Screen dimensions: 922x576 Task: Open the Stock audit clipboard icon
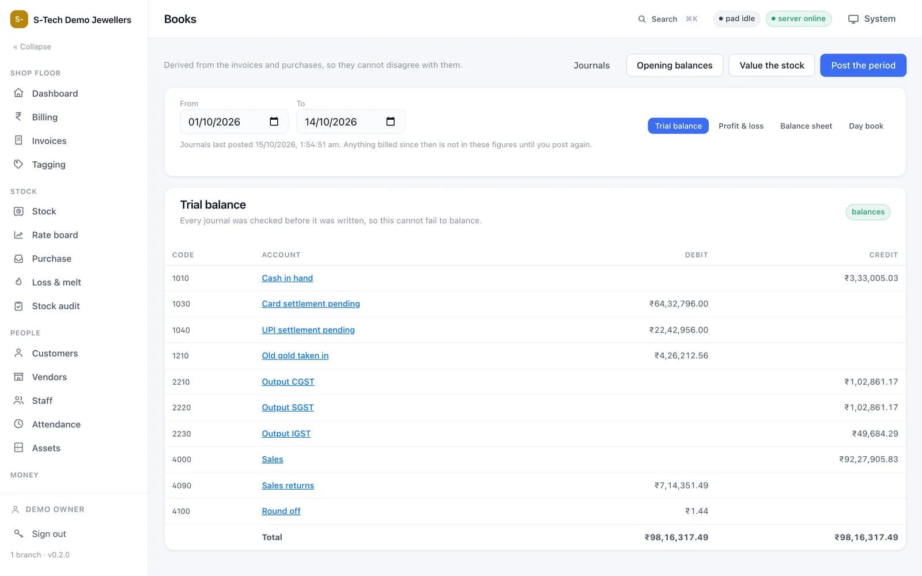click(18, 306)
